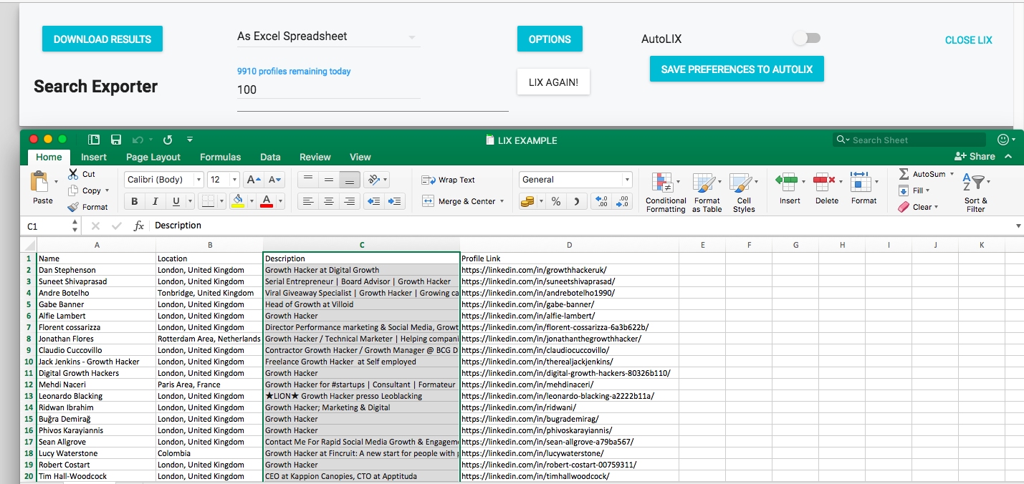Apply Italic formatting
The image size is (1024, 484).
click(x=155, y=202)
